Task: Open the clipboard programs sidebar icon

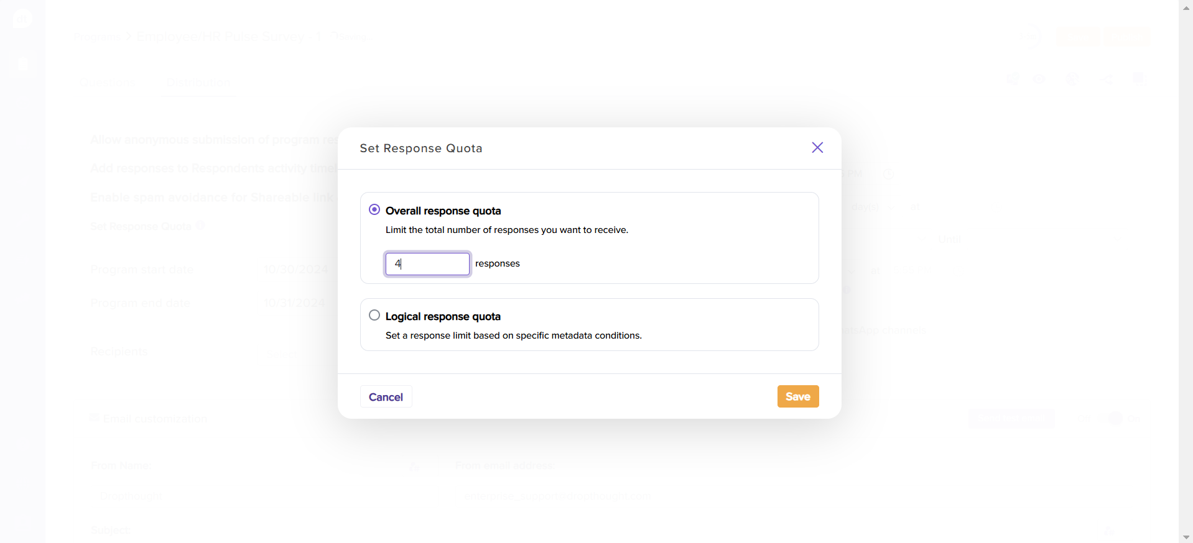Action: (23, 64)
